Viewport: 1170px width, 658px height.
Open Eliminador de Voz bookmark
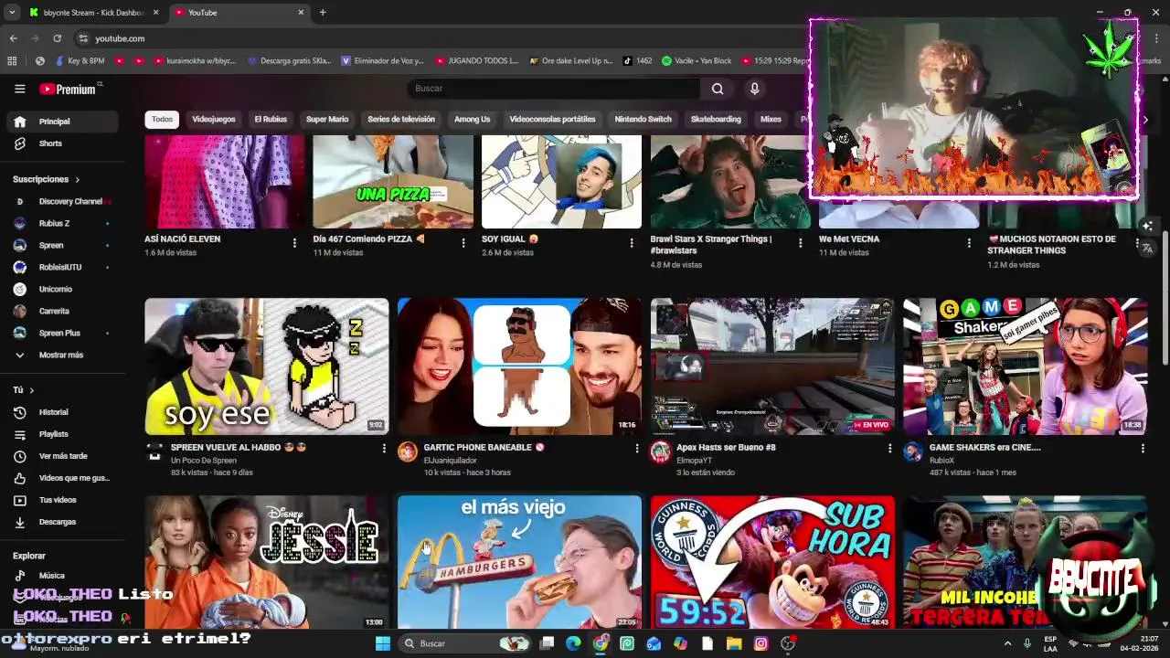pos(382,61)
